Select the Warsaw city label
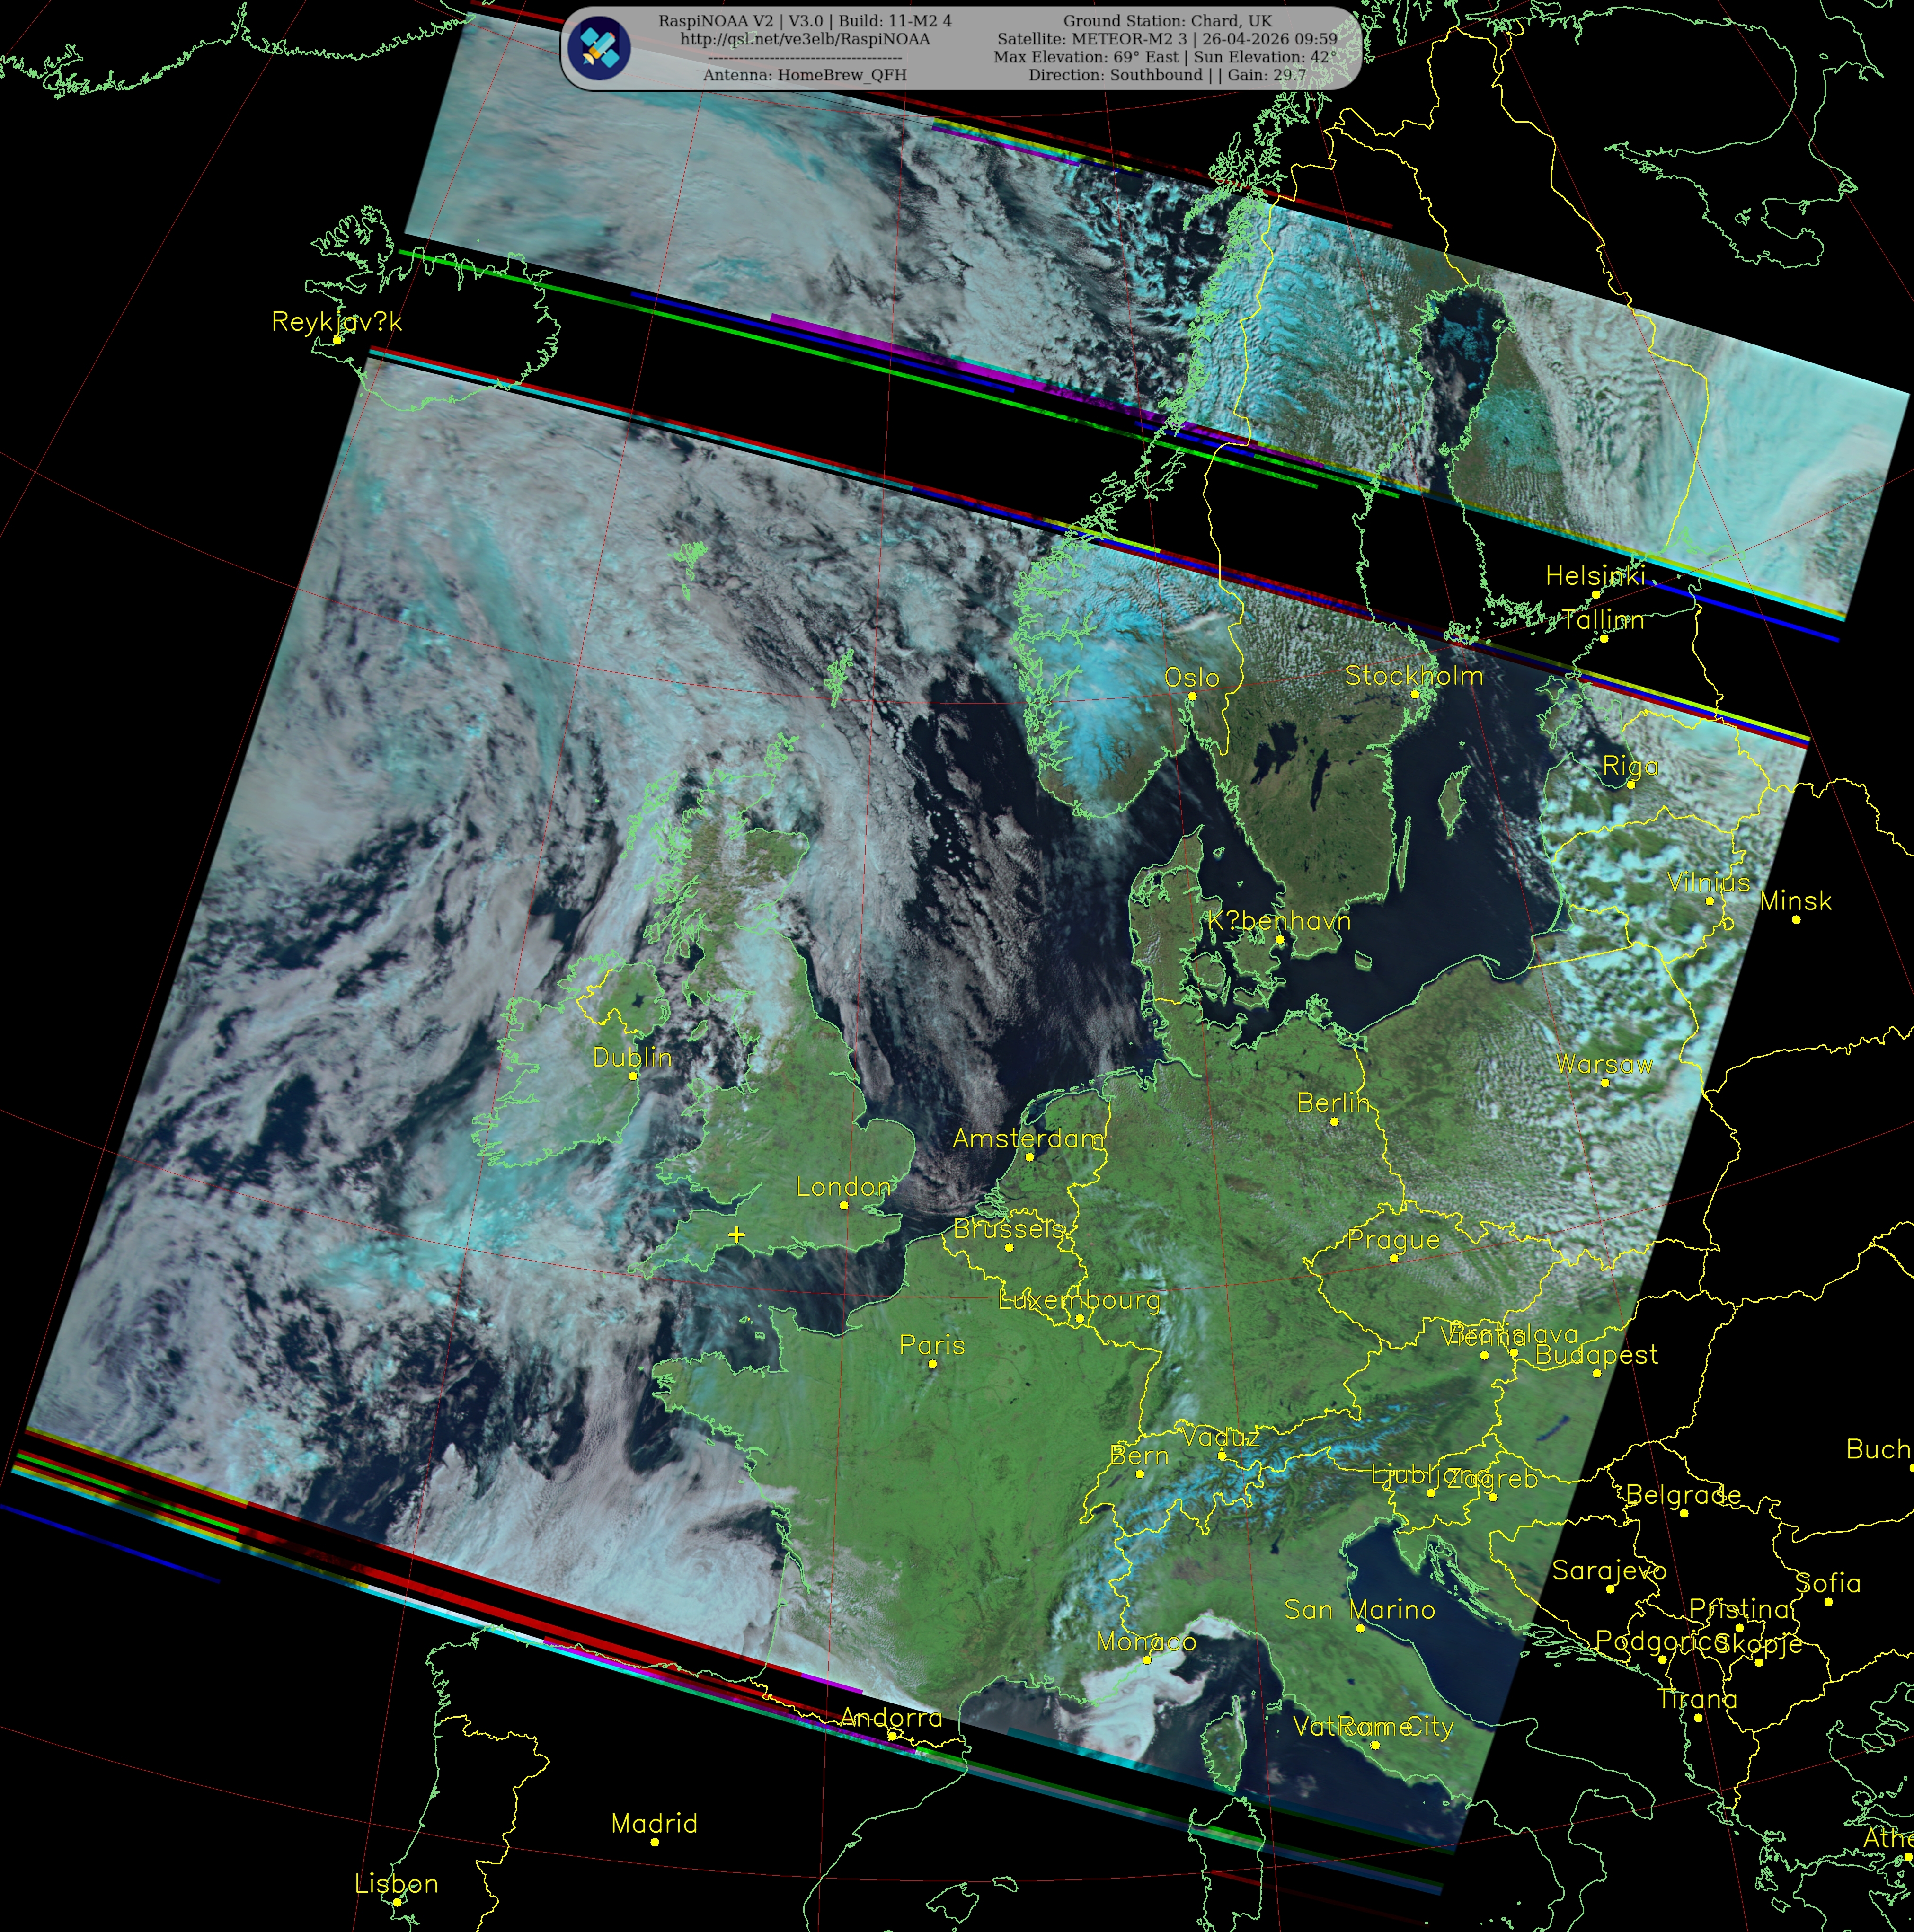The image size is (1914, 1932). click(1604, 1064)
